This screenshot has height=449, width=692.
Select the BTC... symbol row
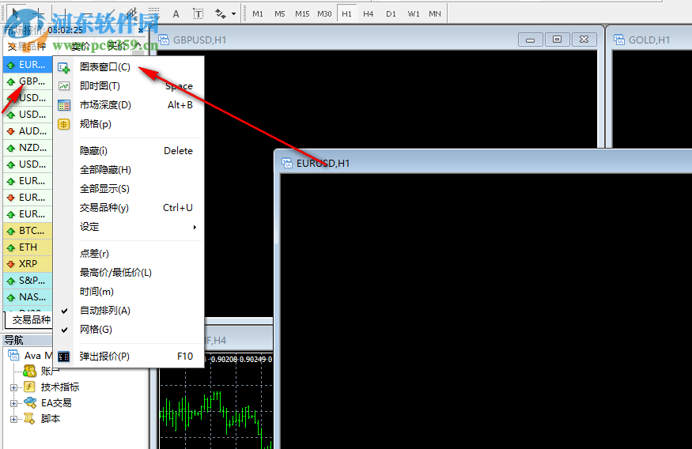(28, 231)
